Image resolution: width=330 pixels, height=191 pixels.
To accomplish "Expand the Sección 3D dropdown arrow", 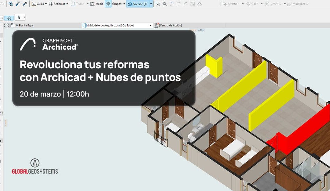I will tap(151, 4).
